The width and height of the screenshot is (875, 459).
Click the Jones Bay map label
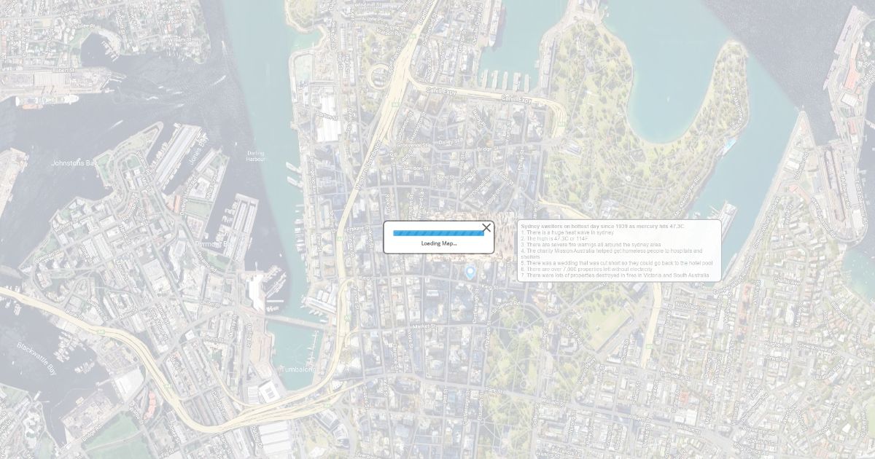point(198,146)
